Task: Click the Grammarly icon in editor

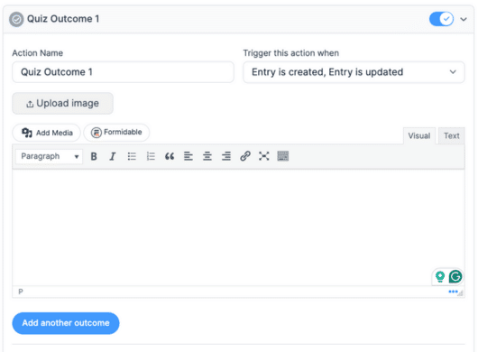Action: [455, 277]
